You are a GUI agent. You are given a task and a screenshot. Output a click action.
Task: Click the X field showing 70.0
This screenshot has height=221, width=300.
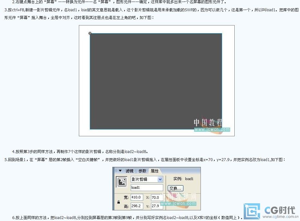[157, 197]
